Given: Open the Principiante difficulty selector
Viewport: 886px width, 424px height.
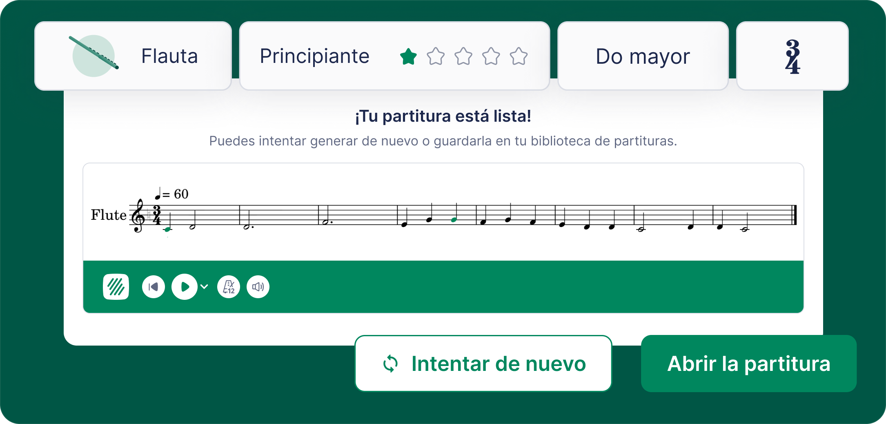Looking at the screenshot, I should (314, 56).
